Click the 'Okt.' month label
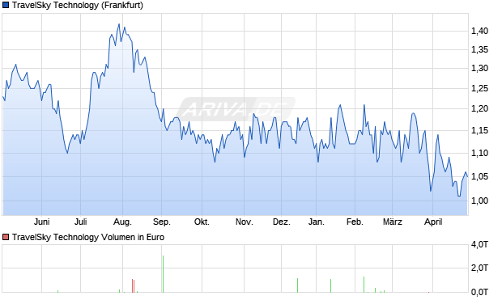 pyautogui.click(x=202, y=222)
